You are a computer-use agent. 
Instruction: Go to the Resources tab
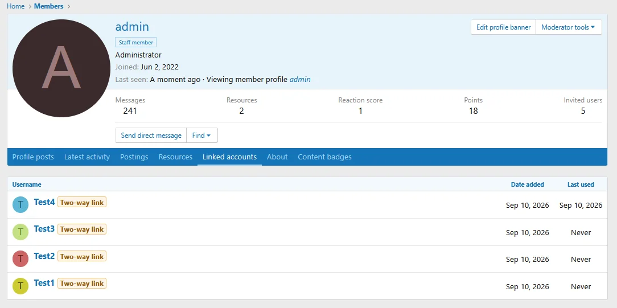[175, 157]
